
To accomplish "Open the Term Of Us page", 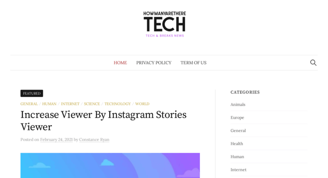I will (193, 63).
